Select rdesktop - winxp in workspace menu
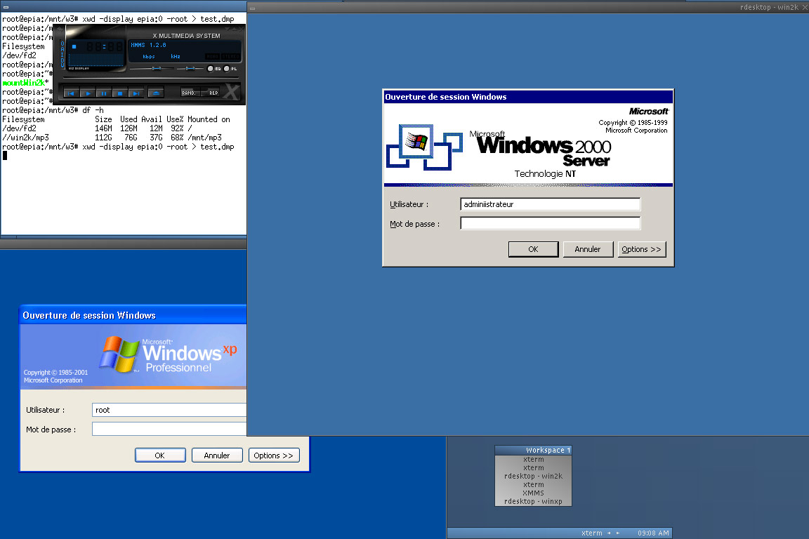809x539 pixels. click(x=533, y=501)
